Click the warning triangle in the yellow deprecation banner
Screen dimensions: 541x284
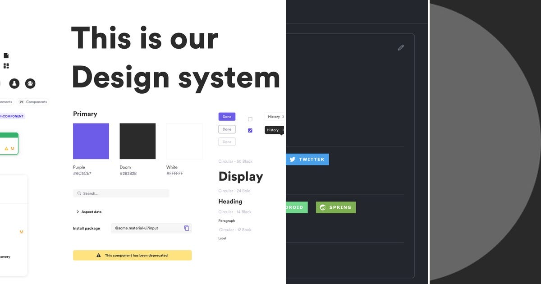tap(98, 255)
